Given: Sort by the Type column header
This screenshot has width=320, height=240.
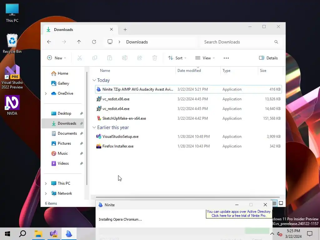Looking at the screenshot, I should [x=239, y=70].
